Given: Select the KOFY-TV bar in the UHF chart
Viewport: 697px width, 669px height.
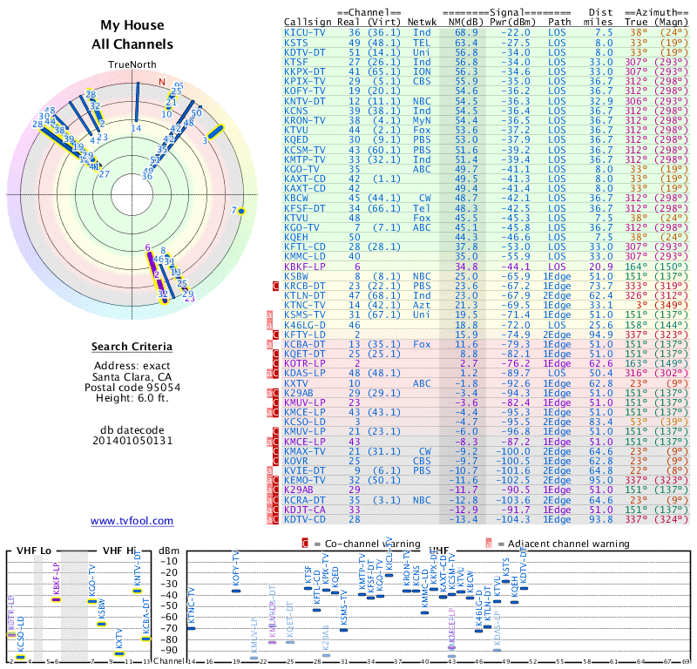Looking at the screenshot, I should click(x=236, y=591).
